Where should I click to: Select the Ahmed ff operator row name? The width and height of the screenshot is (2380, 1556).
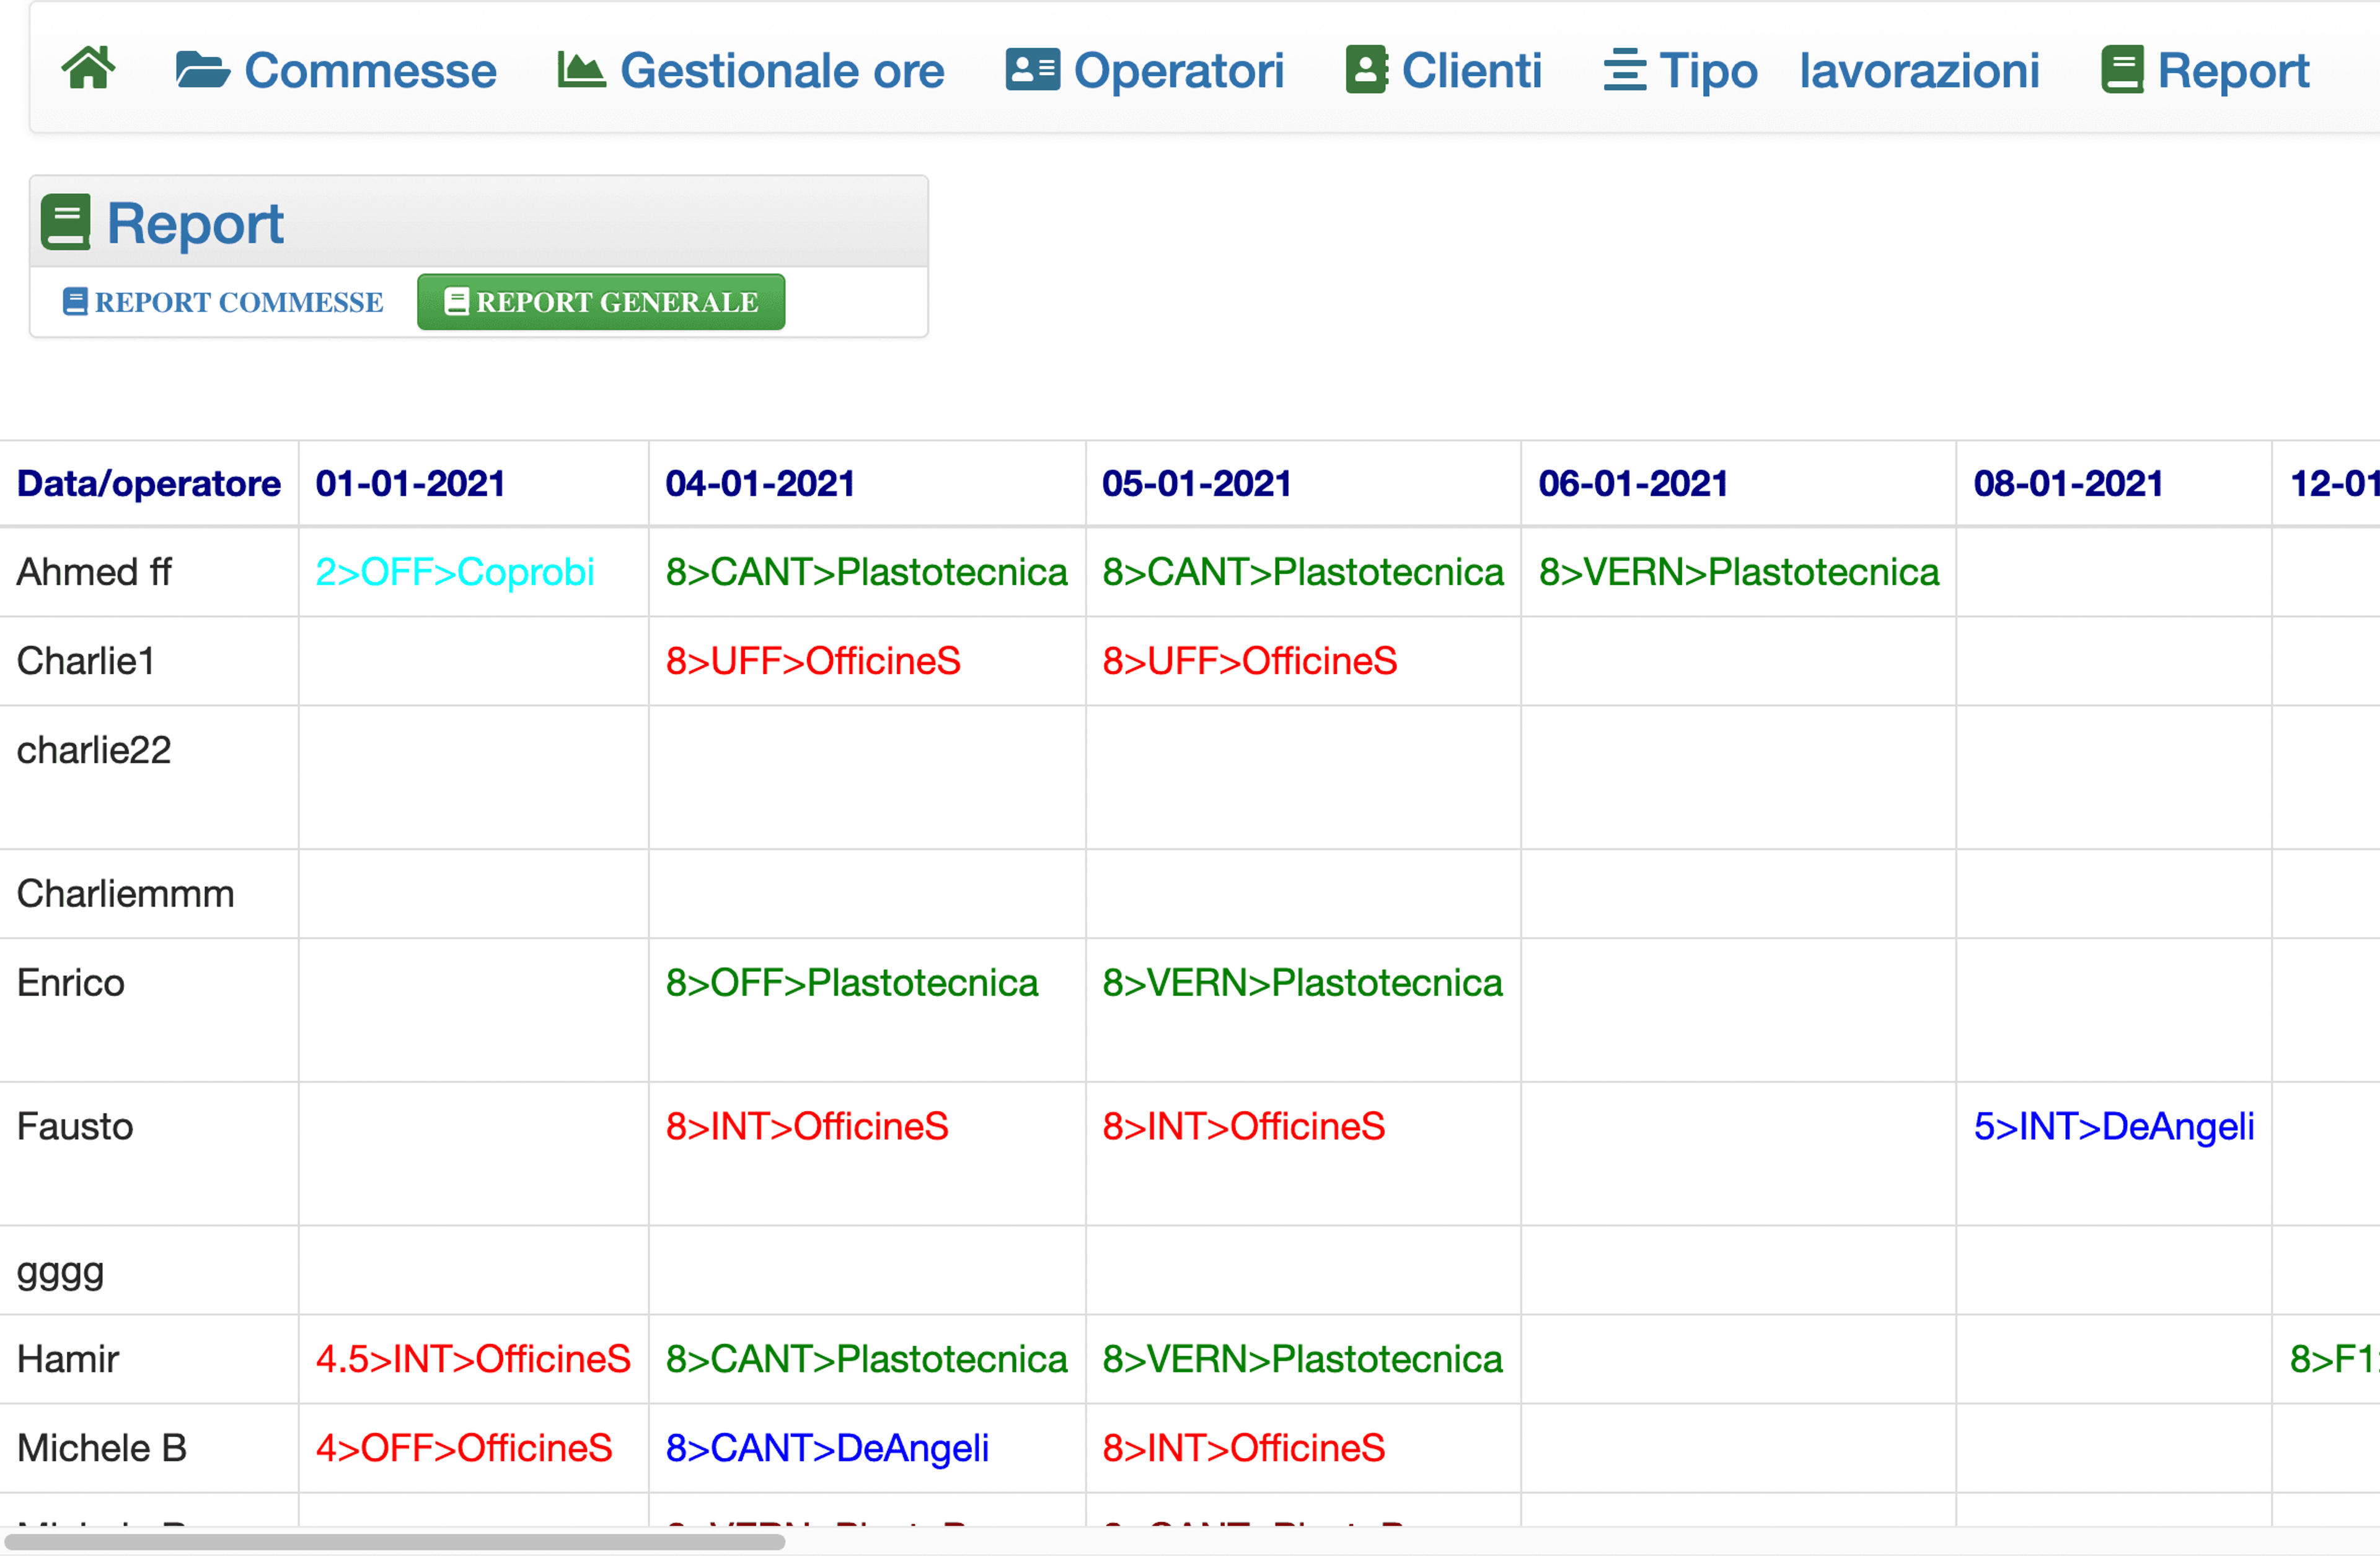(x=94, y=572)
